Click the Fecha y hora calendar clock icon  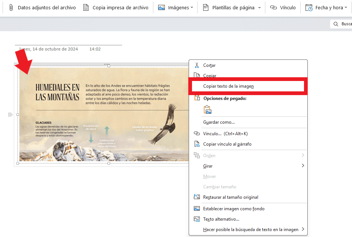pos(309,8)
